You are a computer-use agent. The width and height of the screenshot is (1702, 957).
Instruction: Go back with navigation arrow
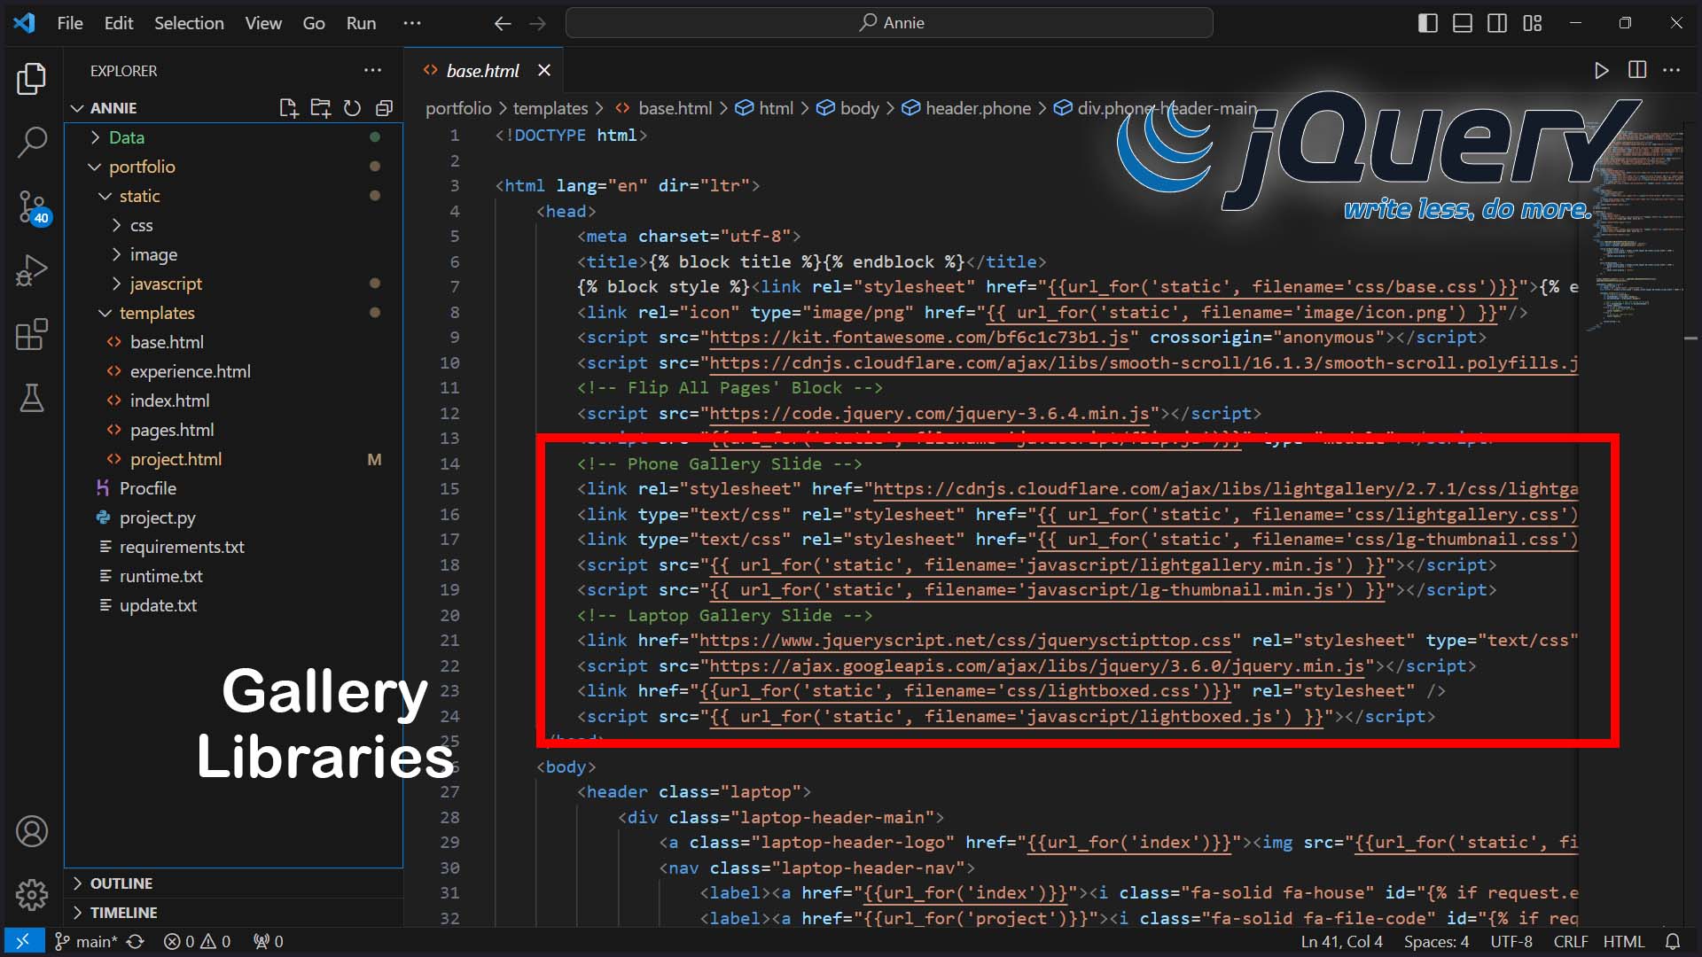[503, 23]
